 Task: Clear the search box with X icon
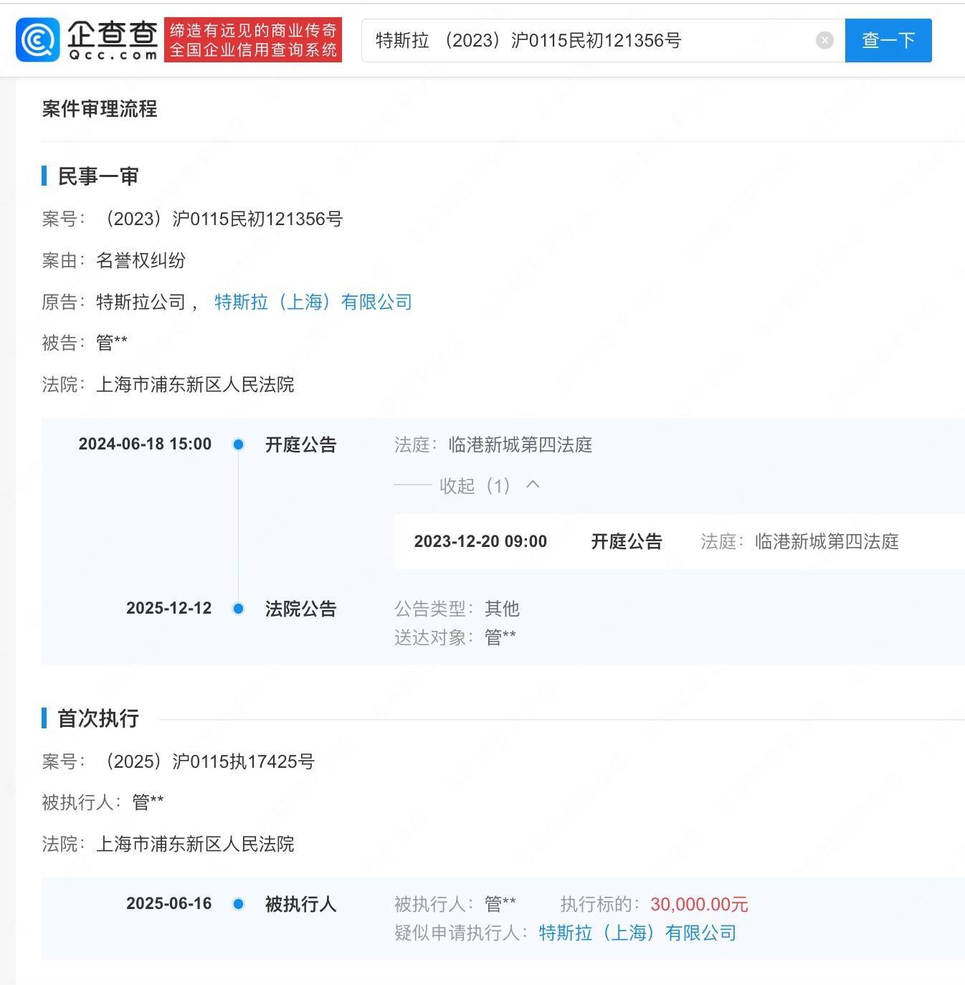point(824,40)
